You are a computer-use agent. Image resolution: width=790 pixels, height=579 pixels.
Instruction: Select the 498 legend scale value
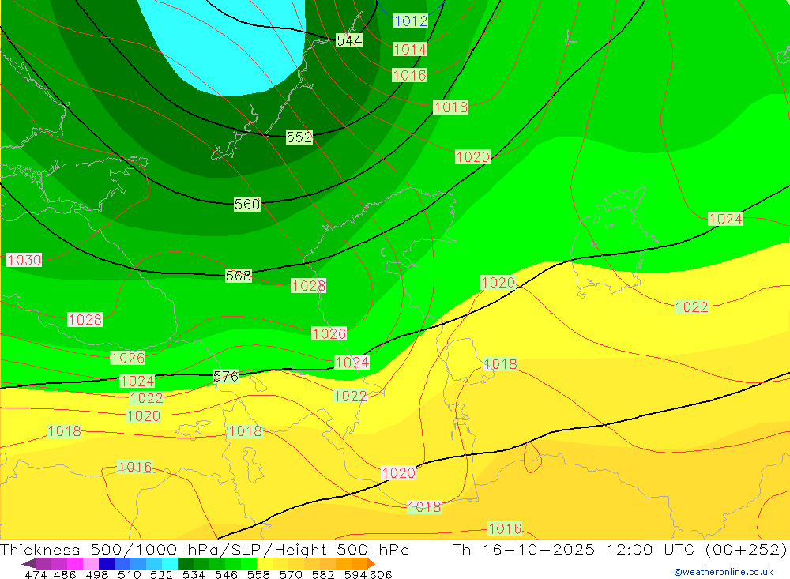[96, 574]
